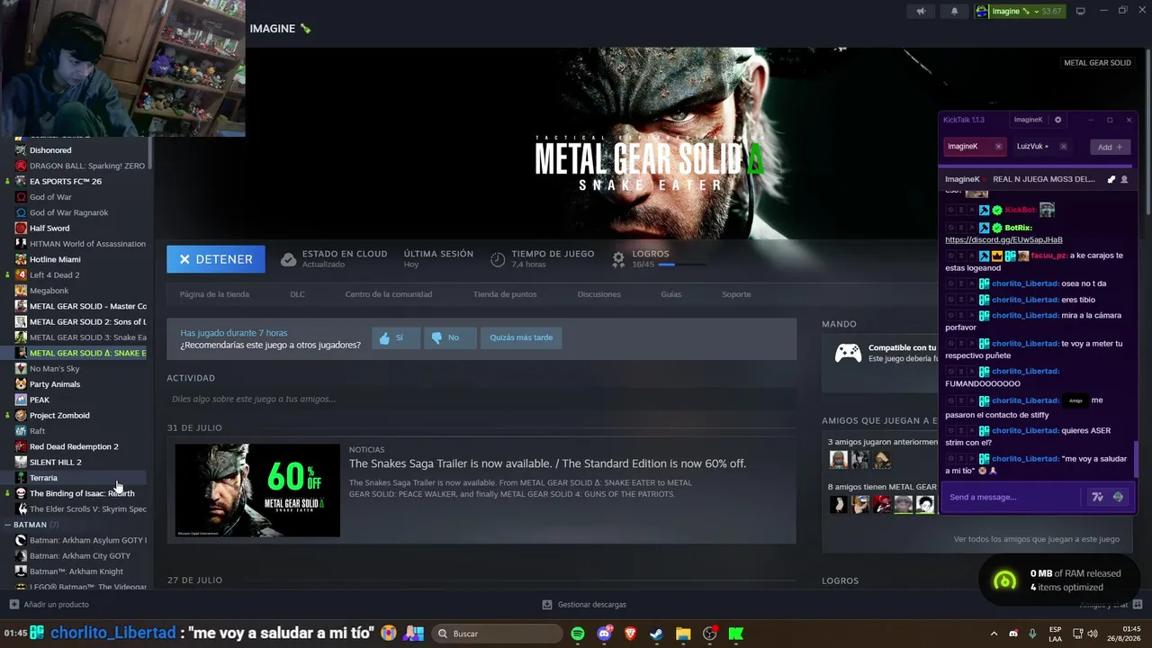Open KickTalk settings gear
Image resolution: width=1152 pixels, height=648 pixels.
point(1057,120)
